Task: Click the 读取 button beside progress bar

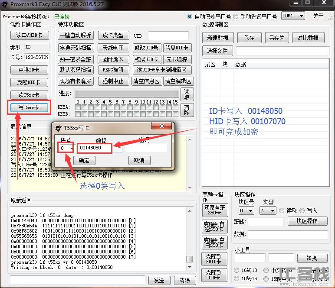Action: [x=187, y=94]
